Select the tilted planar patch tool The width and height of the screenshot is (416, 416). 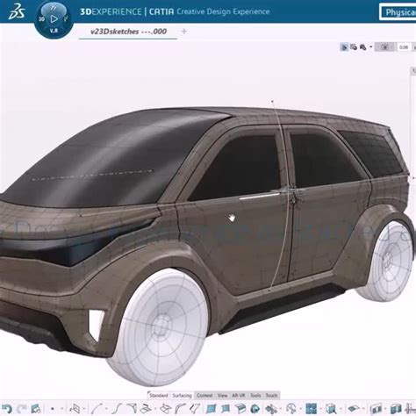(166, 408)
